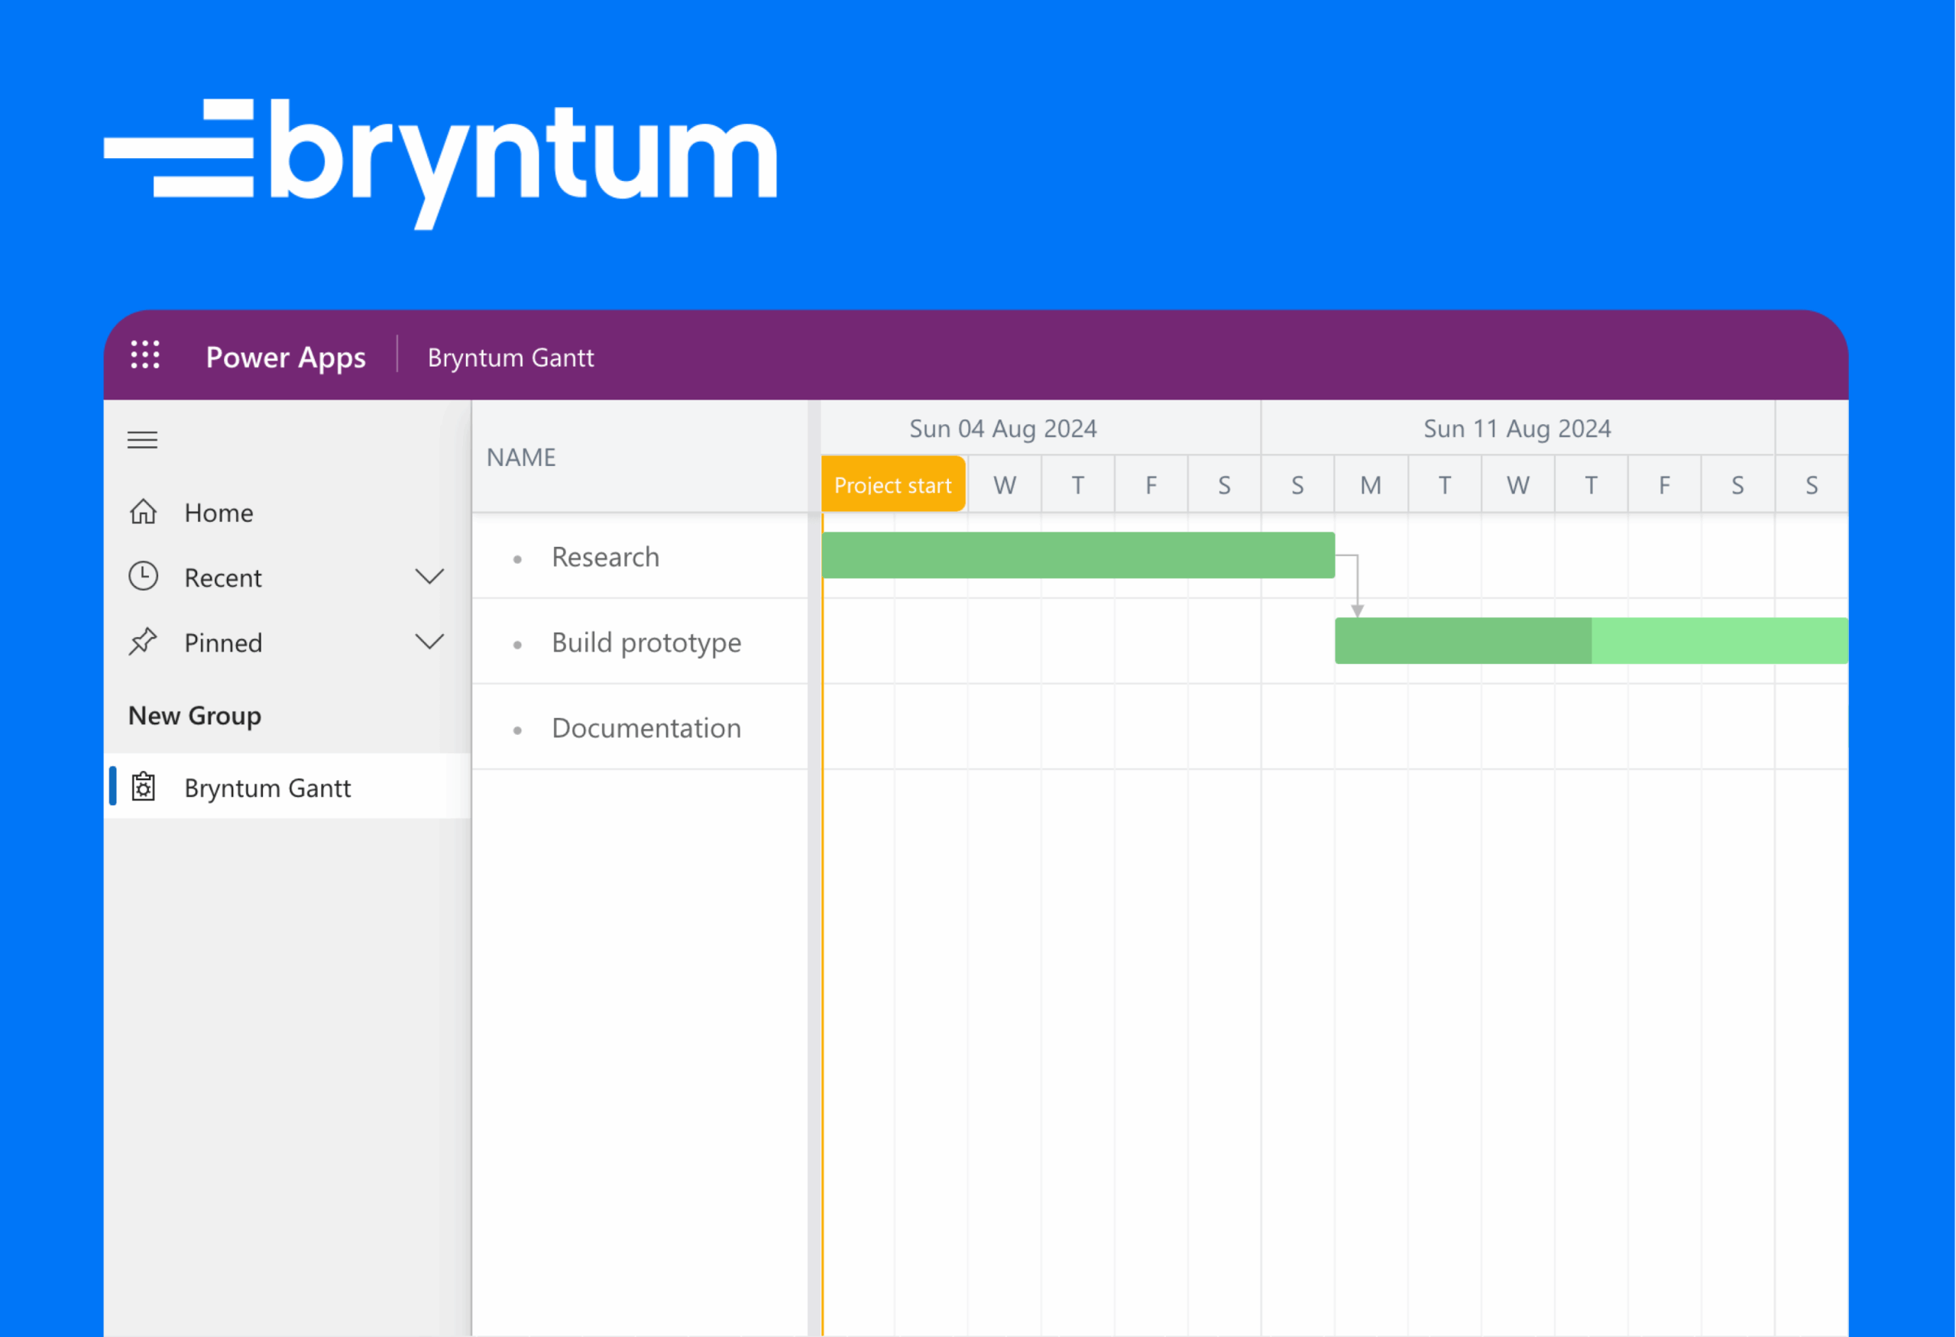The image size is (1956, 1337).
Task: Open the Power Apps waffle menu
Action: (144, 356)
